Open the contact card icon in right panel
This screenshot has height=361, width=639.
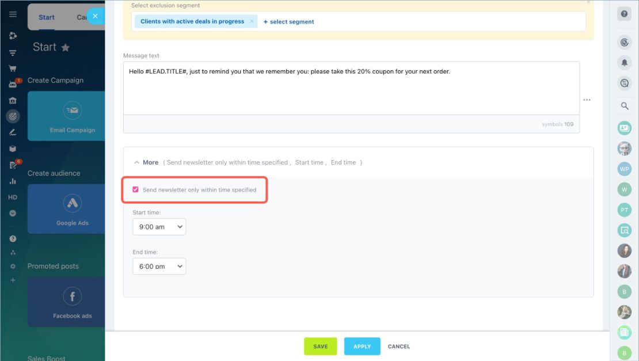tap(624, 128)
